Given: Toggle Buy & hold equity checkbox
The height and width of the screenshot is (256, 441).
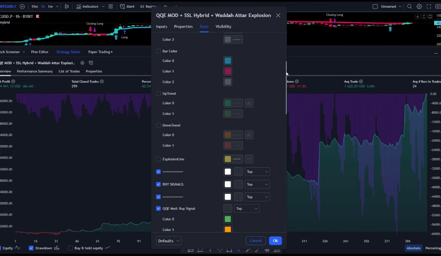Looking at the screenshot, I should tap(70, 248).
